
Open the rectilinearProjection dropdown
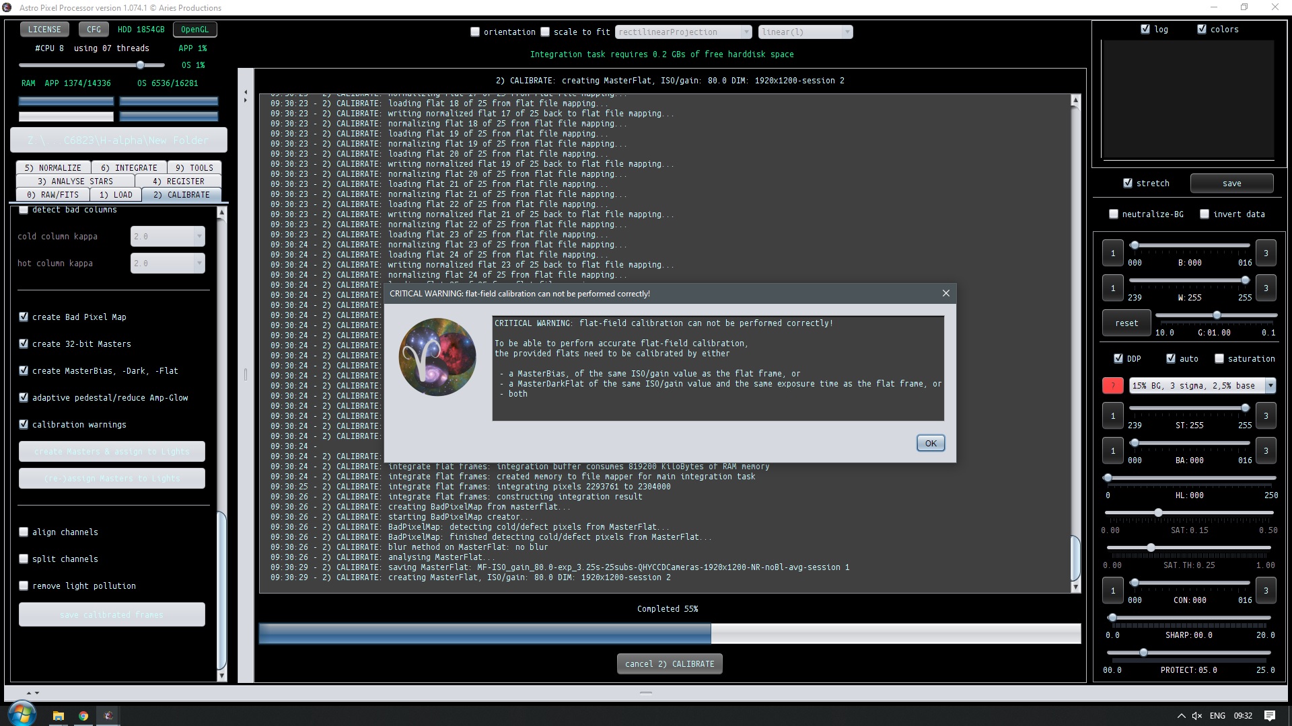682,32
